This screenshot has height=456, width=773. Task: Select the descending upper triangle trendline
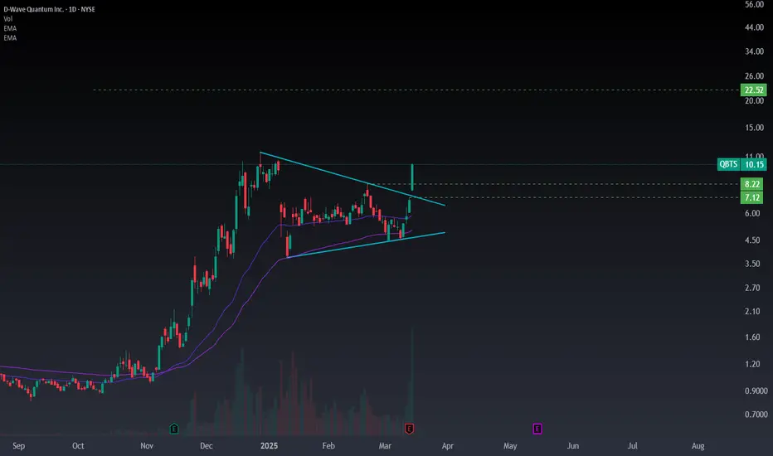click(x=352, y=178)
